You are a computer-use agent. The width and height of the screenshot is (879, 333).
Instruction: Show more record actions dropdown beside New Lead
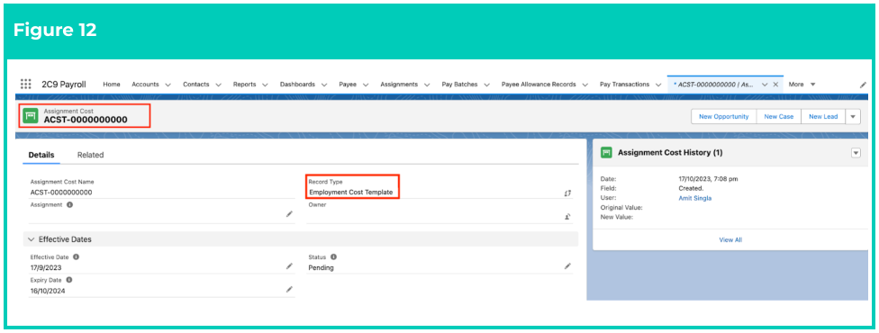tap(853, 117)
